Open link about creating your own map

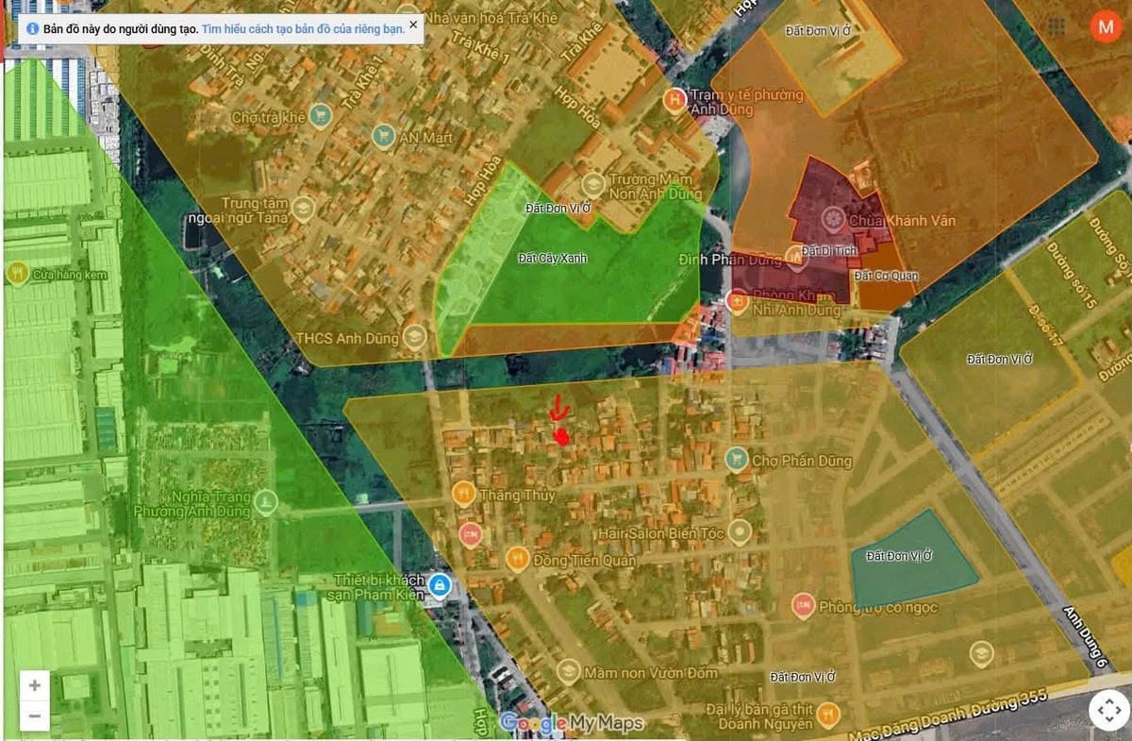point(303,29)
